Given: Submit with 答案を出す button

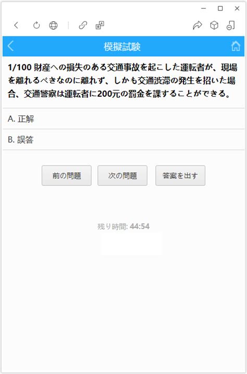Looking at the screenshot, I should click(180, 176).
